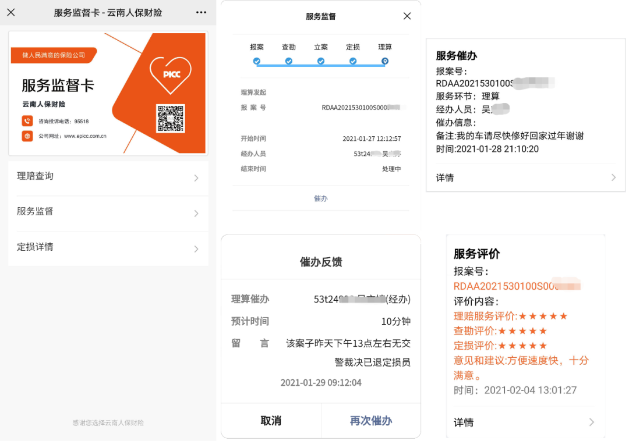Viewport: 629px width, 441px height.
Task: Expand chevron in 服务催办 detail row
Action: point(613,177)
